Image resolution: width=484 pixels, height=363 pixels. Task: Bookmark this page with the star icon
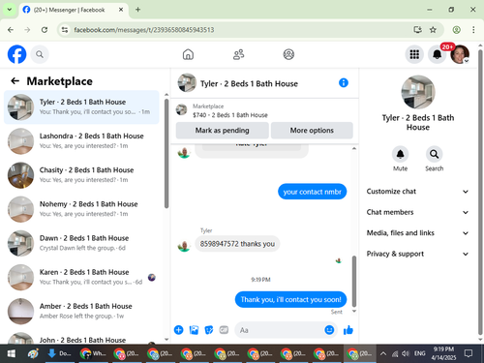pos(433,30)
